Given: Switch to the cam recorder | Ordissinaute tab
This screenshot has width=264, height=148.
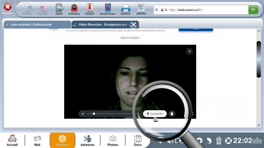Looking at the screenshot, I should pyautogui.click(x=37, y=25).
